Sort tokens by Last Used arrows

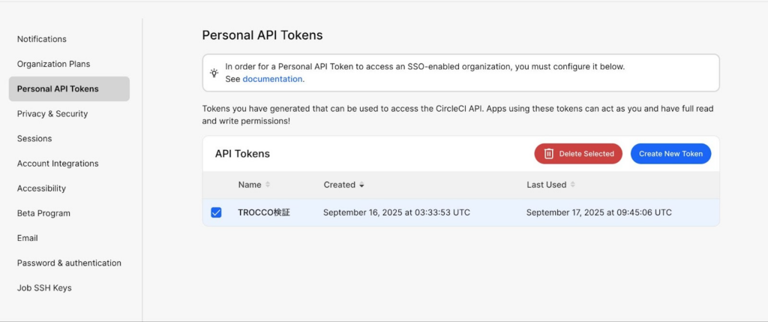573,185
